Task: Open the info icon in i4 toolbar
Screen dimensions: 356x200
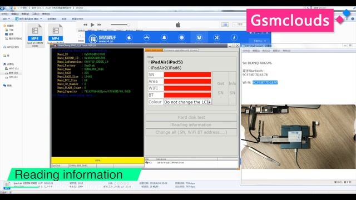Action: point(234,38)
